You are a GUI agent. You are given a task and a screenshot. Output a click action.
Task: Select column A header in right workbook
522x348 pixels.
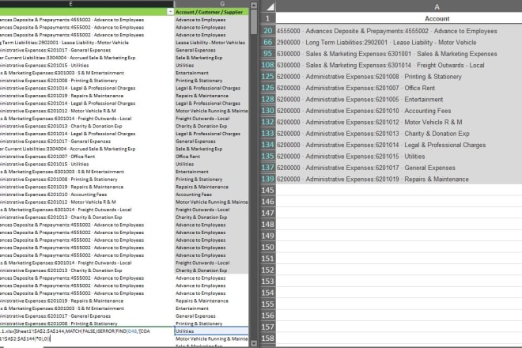click(x=437, y=6)
